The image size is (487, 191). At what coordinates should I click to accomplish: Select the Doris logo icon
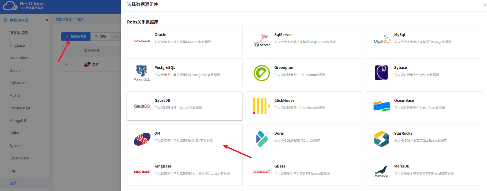262,139
